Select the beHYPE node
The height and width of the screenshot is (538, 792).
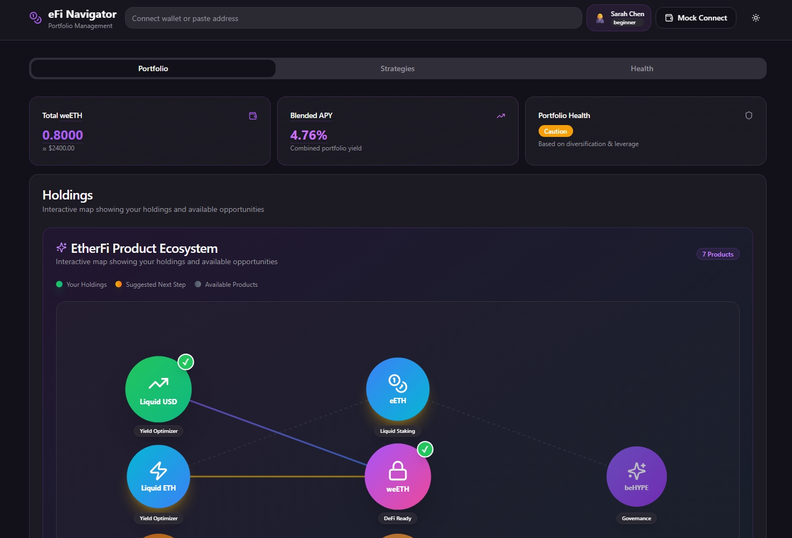[637, 477]
